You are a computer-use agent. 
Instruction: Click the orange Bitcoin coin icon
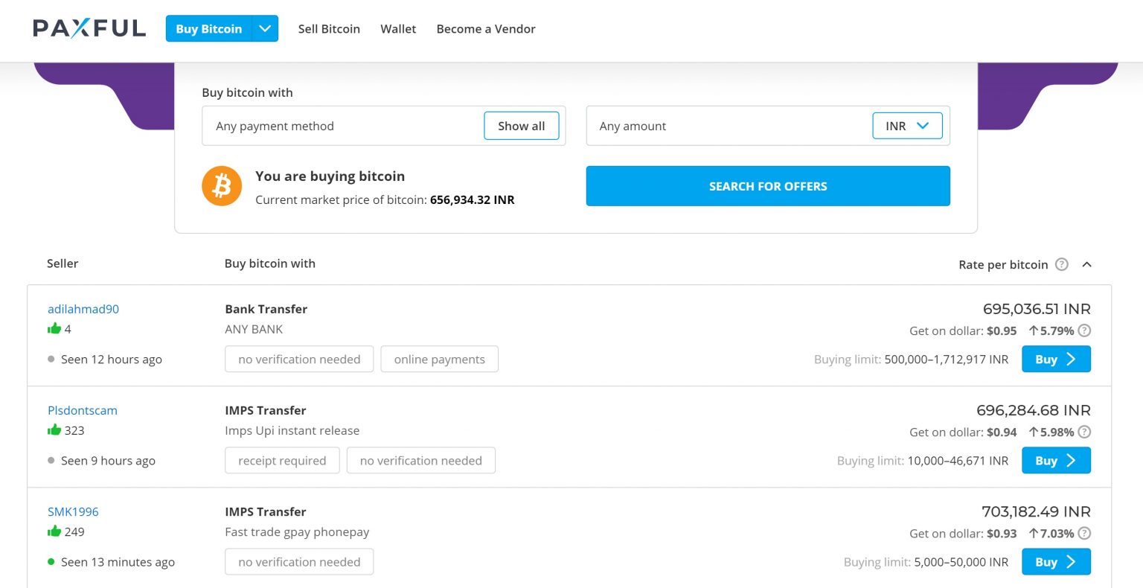pos(222,185)
